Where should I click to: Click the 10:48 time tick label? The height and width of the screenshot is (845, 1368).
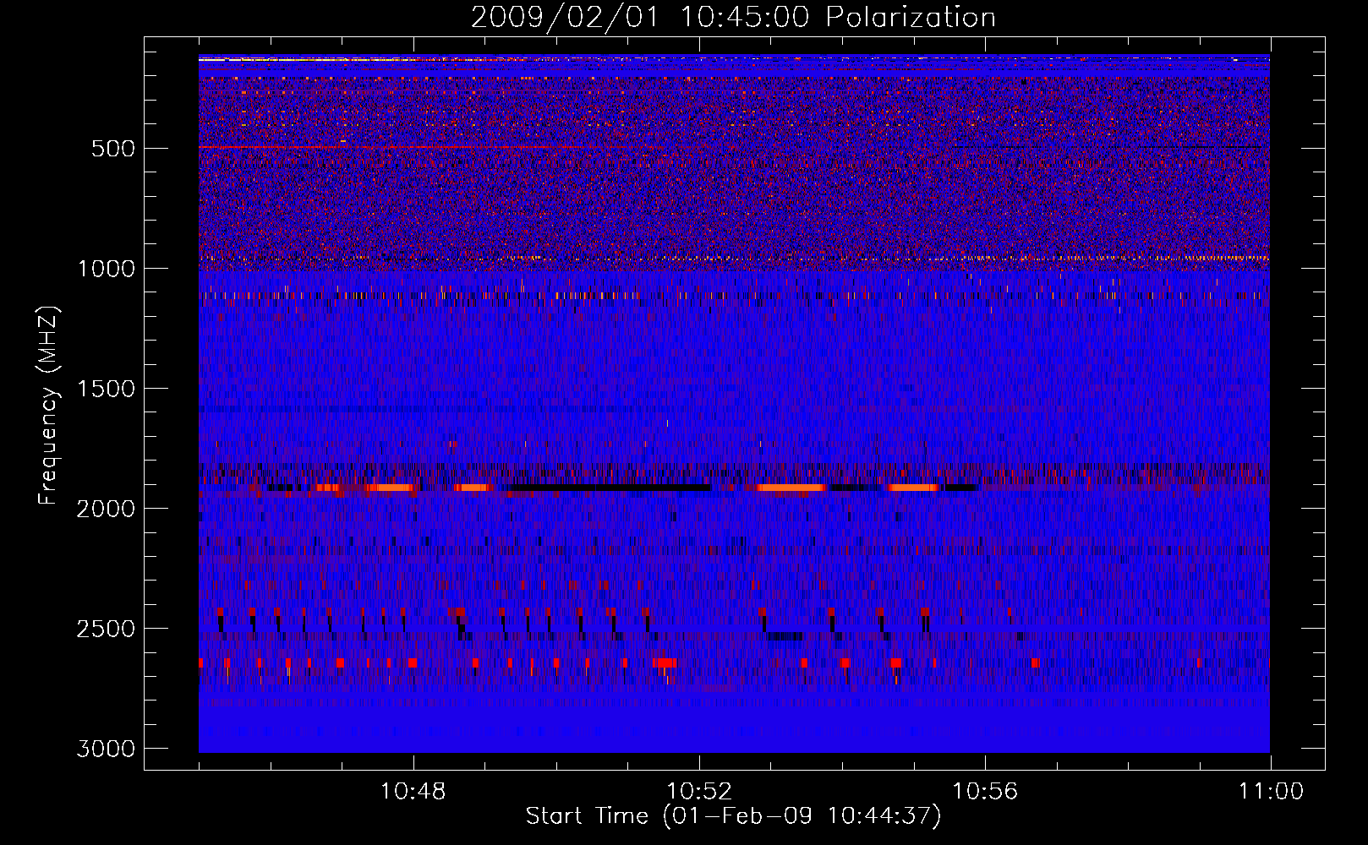[413, 792]
